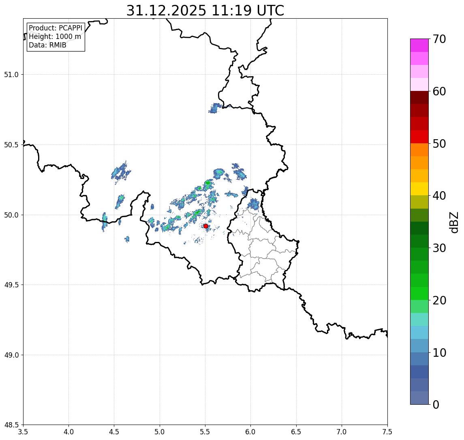Click the longitude axis label 3.5
This screenshot has width=464, height=440.
[x=23, y=432]
